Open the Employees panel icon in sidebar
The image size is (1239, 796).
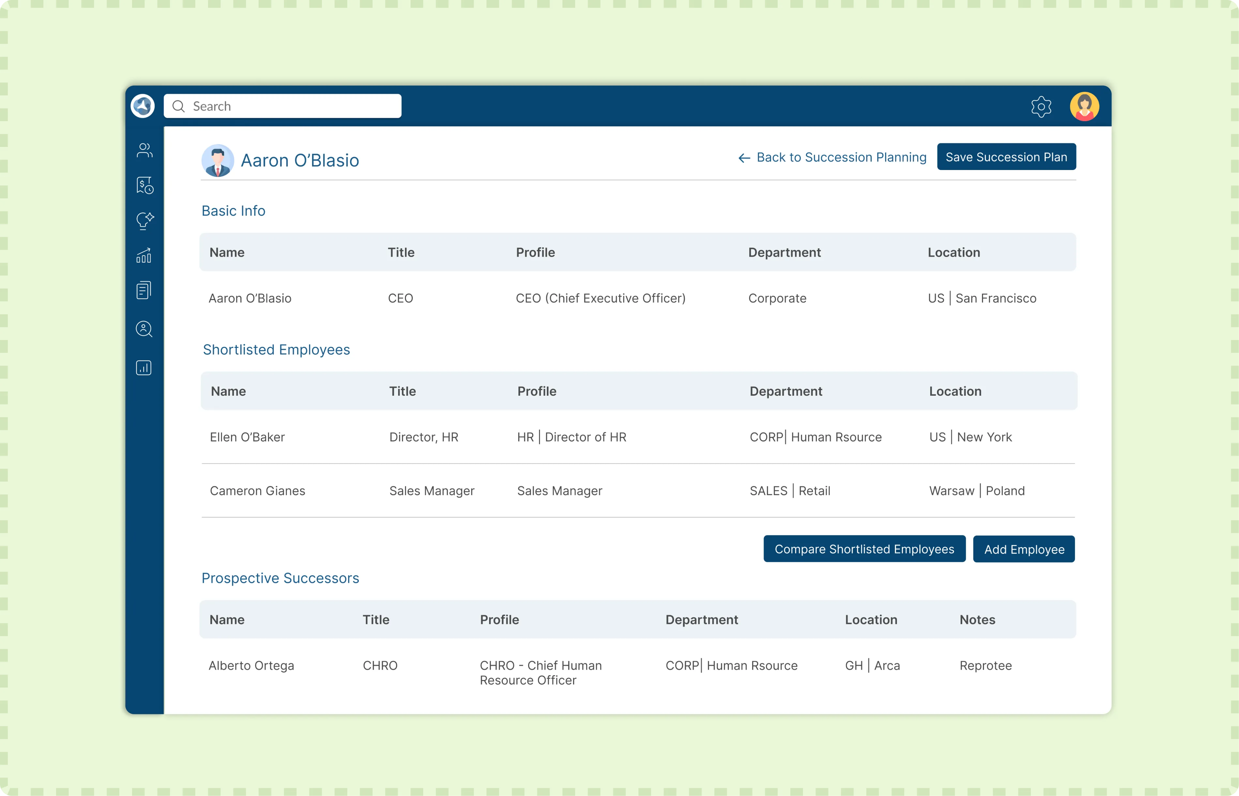[x=144, y=150]
